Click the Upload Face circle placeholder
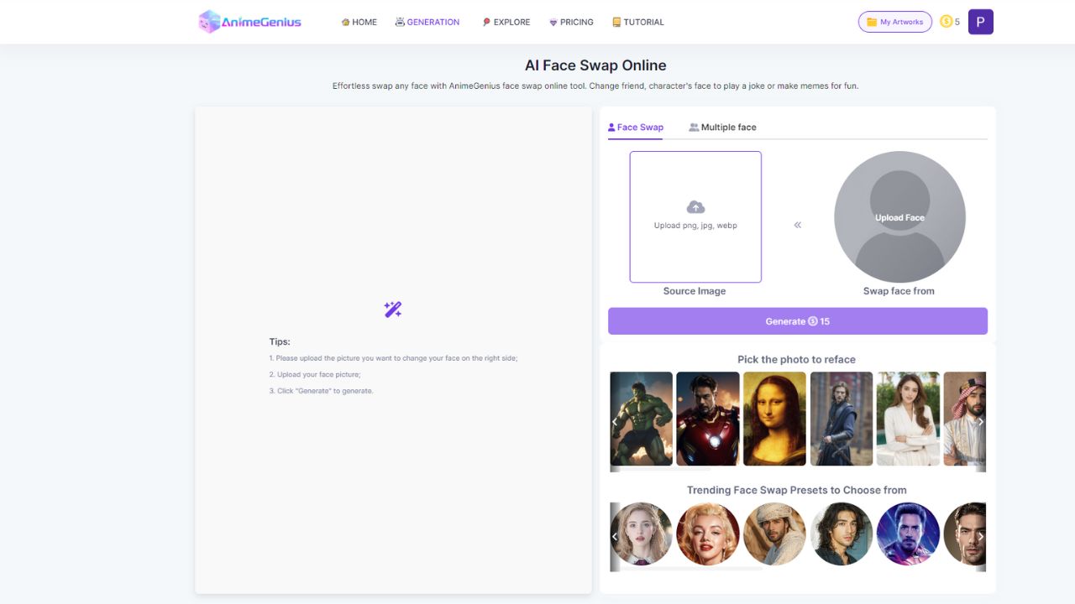The height and width of the screenshot is (604, 1075). click(899, 216)
